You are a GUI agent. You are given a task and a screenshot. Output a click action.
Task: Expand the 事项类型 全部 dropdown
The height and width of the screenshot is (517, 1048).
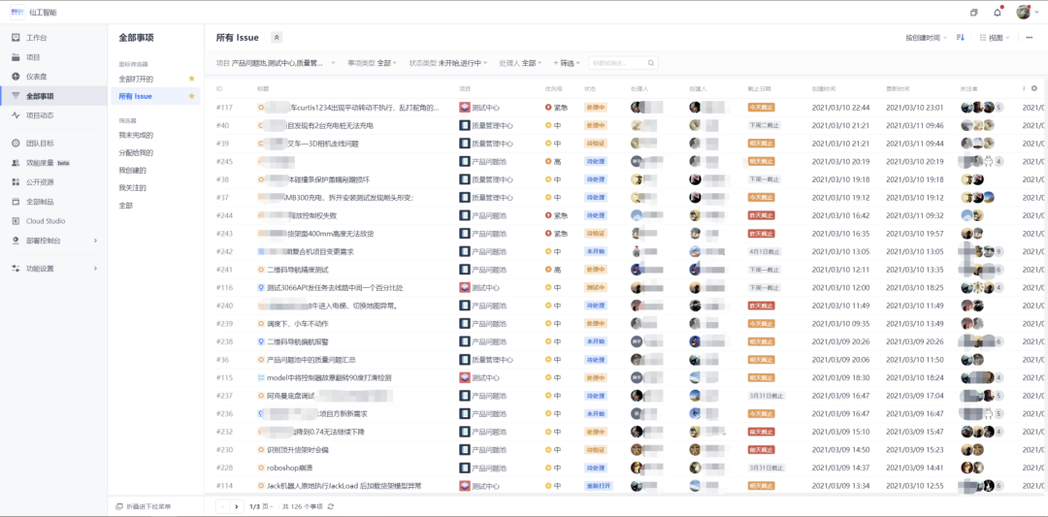coord(372,63)
